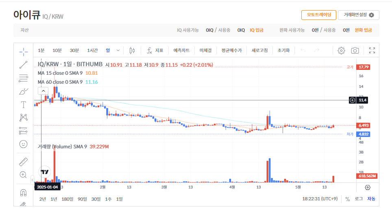The height and width of the screenshot is (217, 392).
Task: Select the ruler measure tool
Action: 23,162
